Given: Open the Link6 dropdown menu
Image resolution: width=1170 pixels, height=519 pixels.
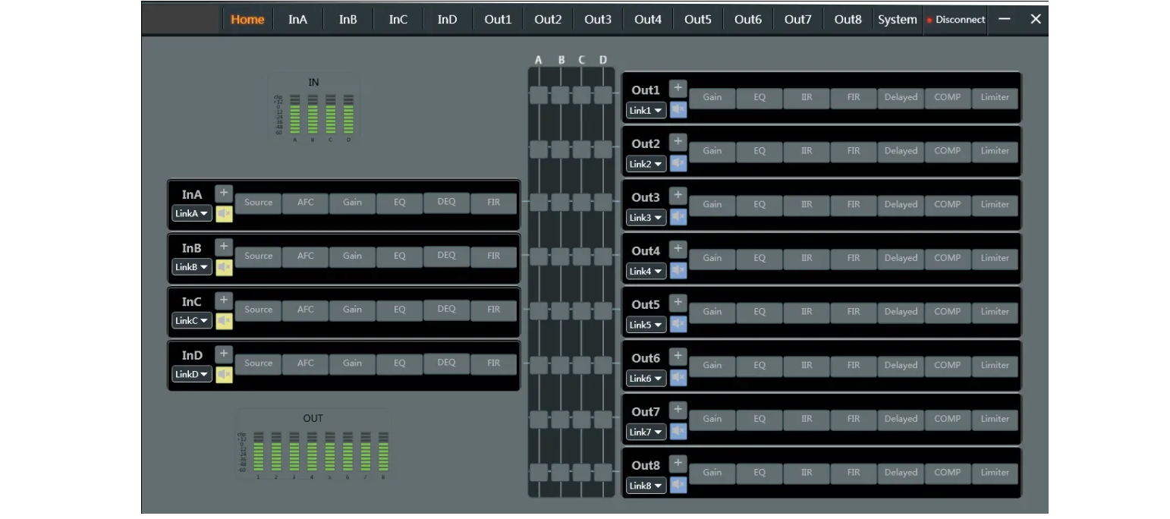Looking at the screenshot, I should pos(646,379).
